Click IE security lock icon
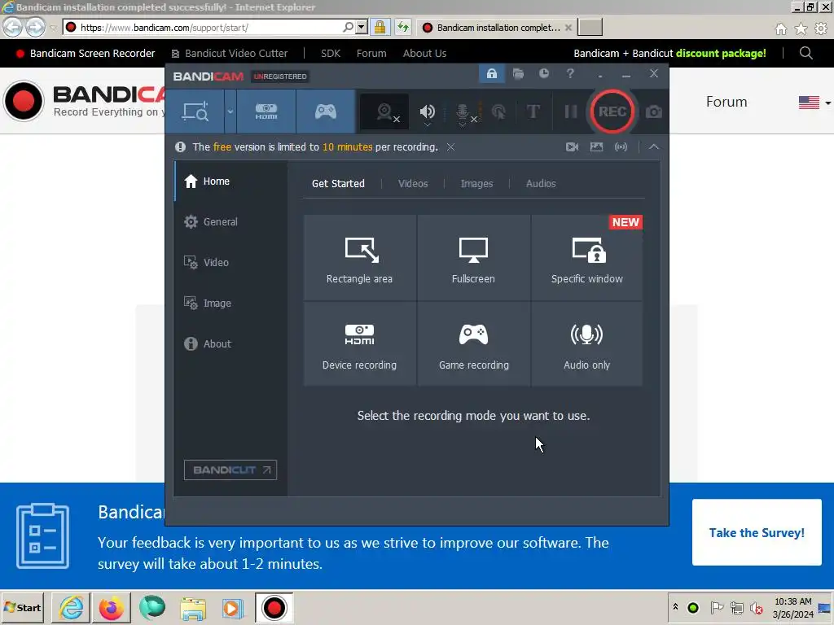 (x=380, y=27)
